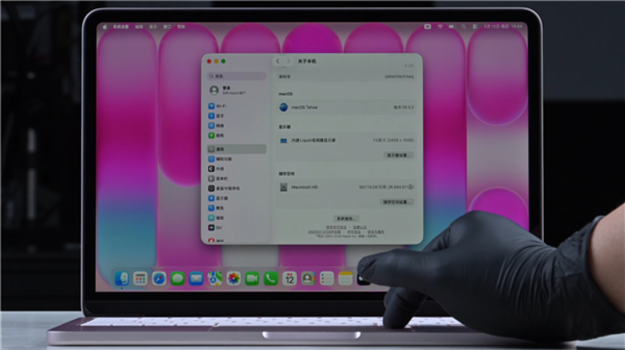Click the built-in Liquid Retina display row
Screen dimensions: 625x350
346,141
